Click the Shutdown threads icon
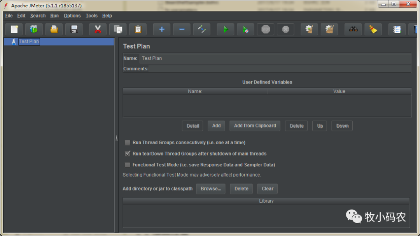 [285, 29]
